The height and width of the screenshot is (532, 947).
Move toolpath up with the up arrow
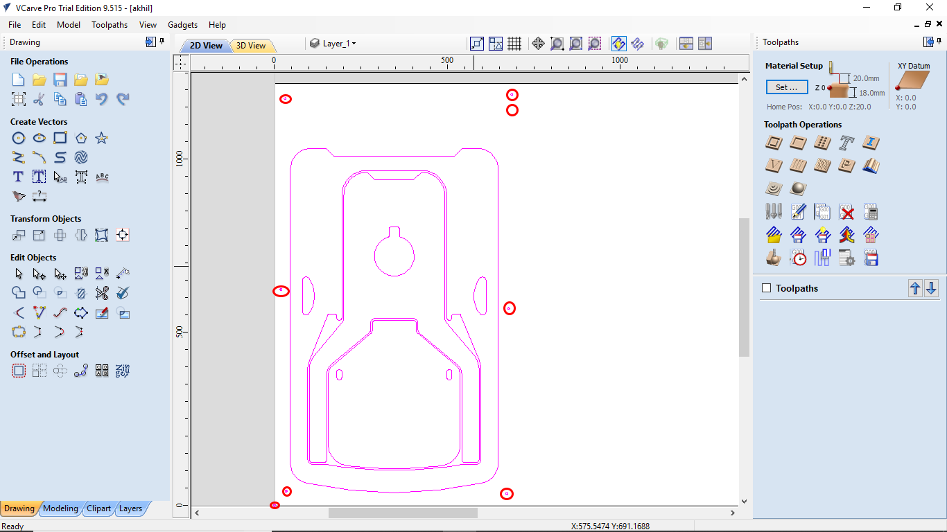pos(915,288)
